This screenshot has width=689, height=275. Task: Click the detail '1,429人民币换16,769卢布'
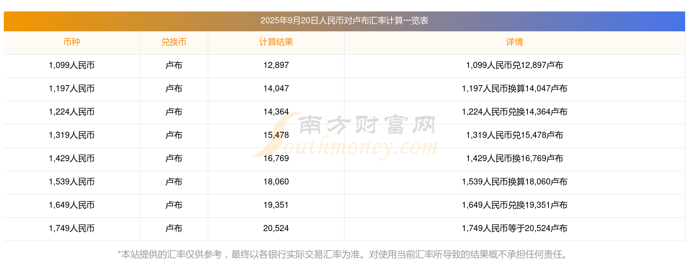point(514,159)
